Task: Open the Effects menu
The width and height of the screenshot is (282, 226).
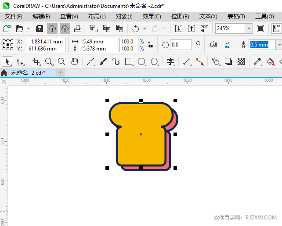Action: [x=152, y=17]
